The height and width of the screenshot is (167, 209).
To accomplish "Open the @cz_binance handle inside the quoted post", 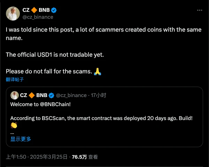I will (x=71, y=95).
